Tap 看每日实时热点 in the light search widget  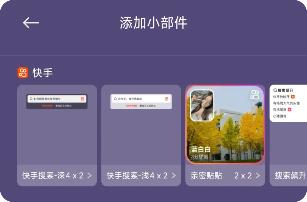point(148,106)
